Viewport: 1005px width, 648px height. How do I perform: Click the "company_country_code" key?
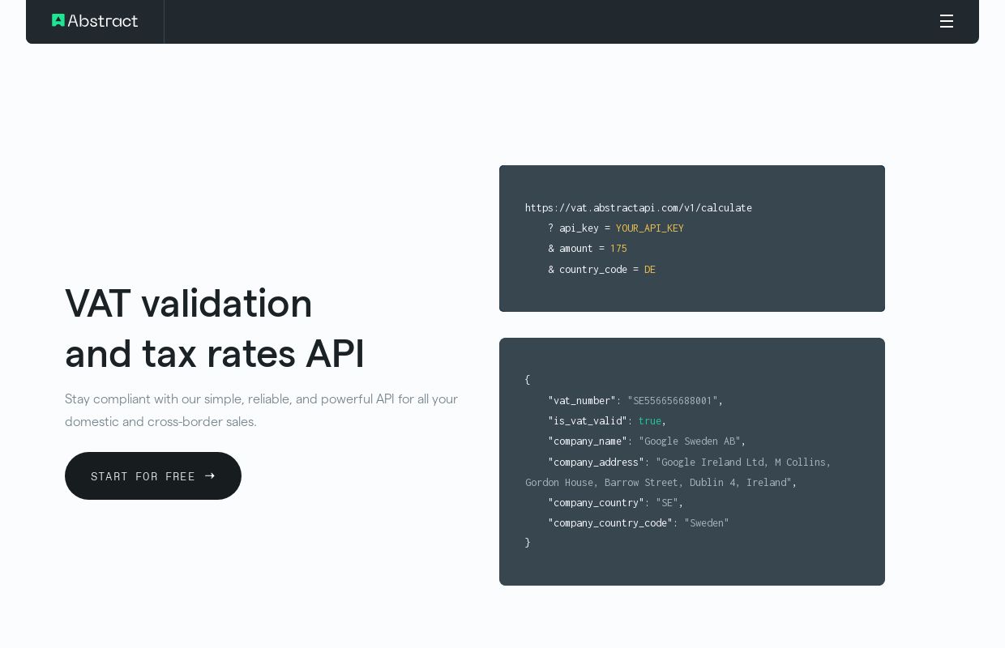click(610, 523)
